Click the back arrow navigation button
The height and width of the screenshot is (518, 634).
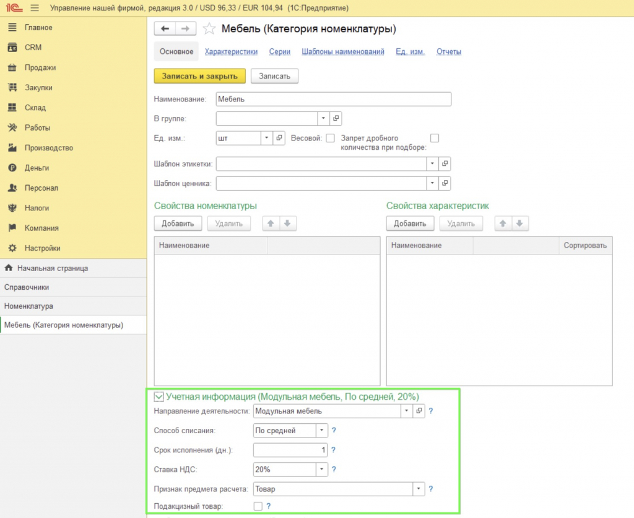pyautogui.click(x=165, y=28)
